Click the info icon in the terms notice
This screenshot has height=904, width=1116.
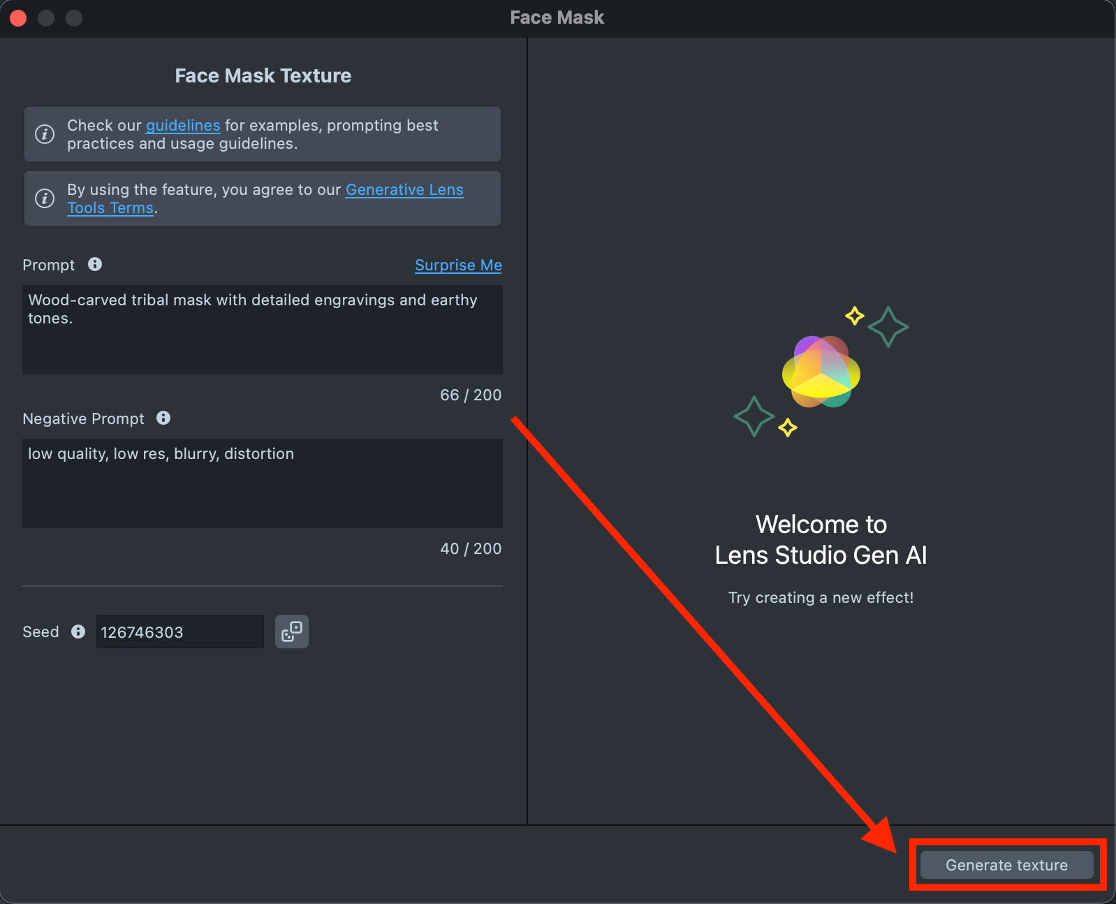click(x=45, y=198)
